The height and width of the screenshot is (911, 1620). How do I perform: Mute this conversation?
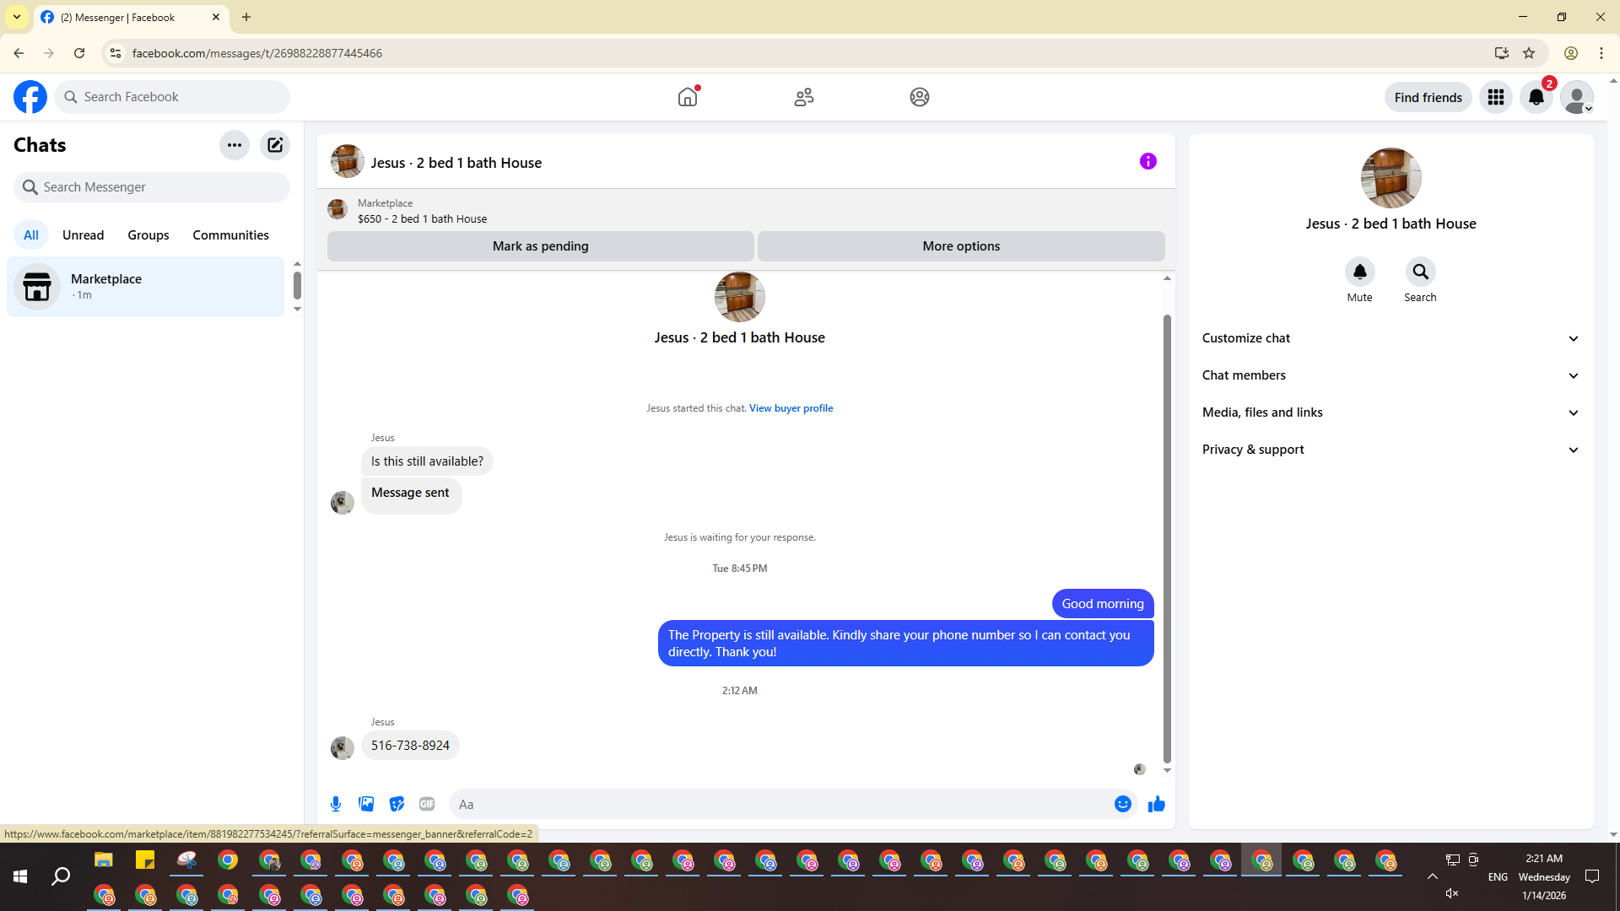1359,272
